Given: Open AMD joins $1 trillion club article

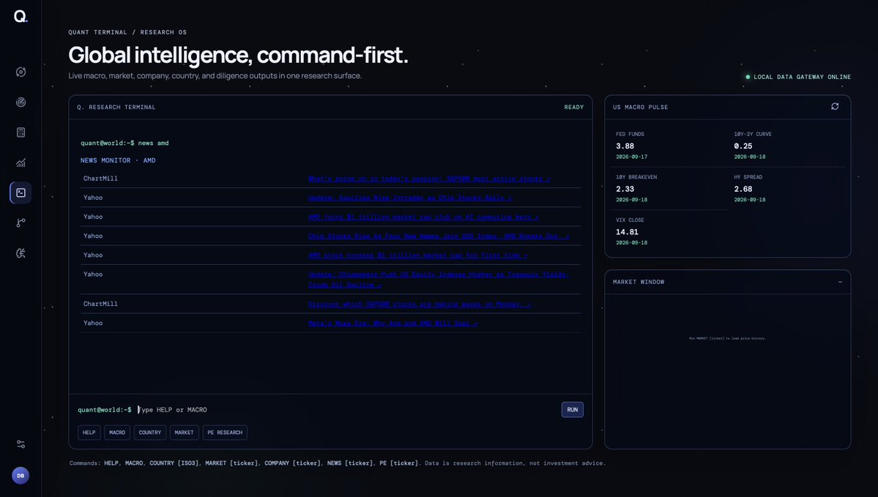Looking at the screenshot, I should pyautogui.click(x=423, y=217).
